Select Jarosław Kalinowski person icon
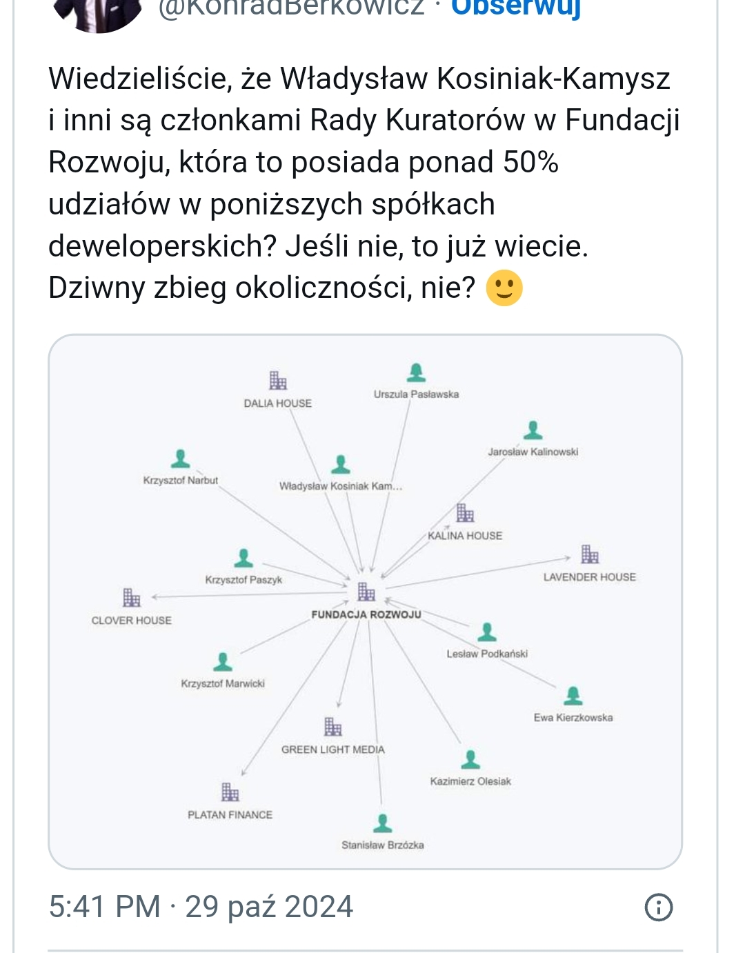This screenshot has width=745, height=953. point(533,430)
